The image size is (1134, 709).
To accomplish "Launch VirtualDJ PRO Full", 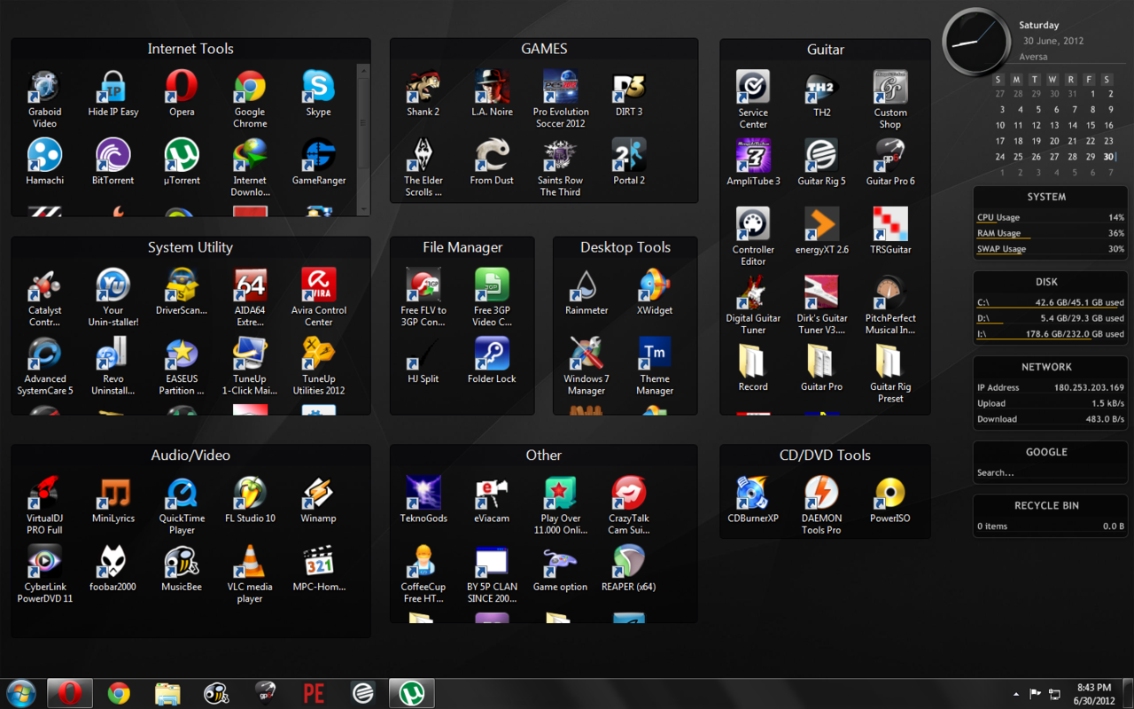I will [x=44, y=505].
